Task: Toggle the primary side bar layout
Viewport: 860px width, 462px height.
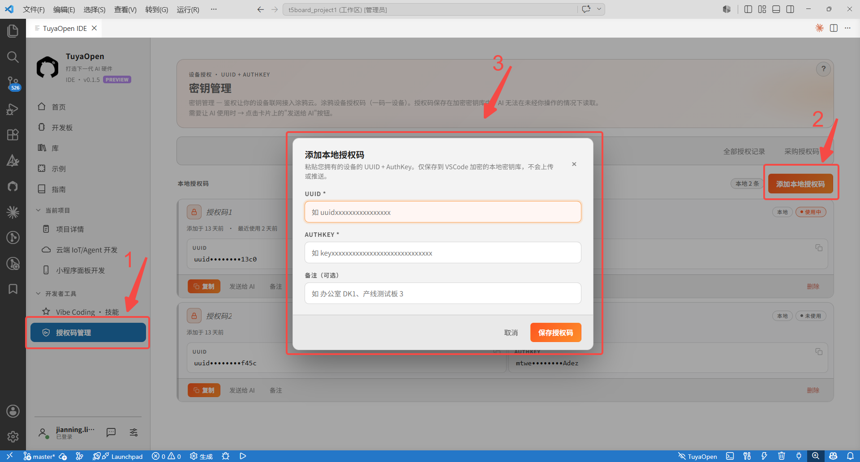Action: coord(748,9)
